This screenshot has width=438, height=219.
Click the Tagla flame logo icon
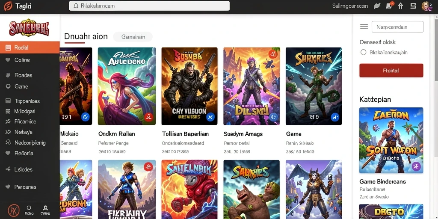tap(9, 6)
